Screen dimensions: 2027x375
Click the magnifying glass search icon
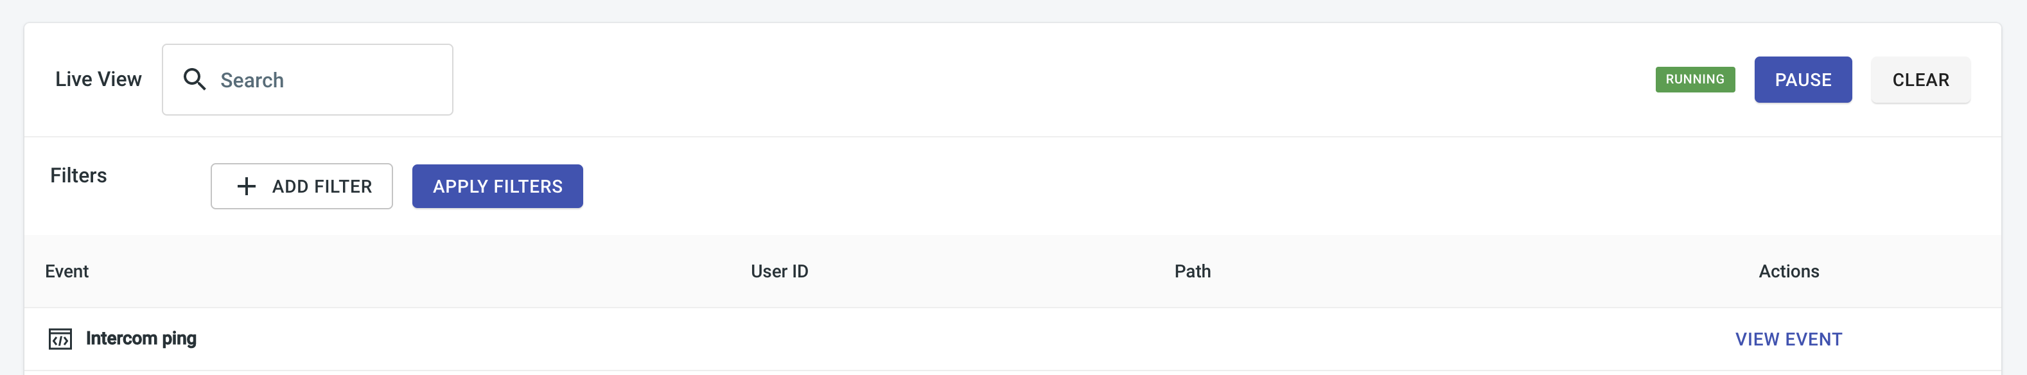tap(193, 80)
